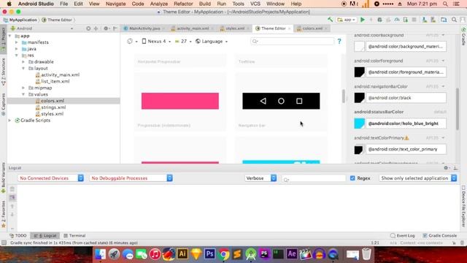
Task: Open Chrome from the Dock
Action: point(224,254)
